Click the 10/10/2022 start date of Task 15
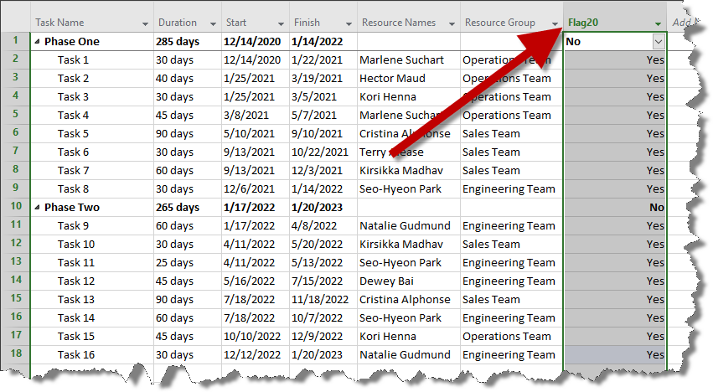The height and width of the screenshot is (392, 713). tap(255, 336)
